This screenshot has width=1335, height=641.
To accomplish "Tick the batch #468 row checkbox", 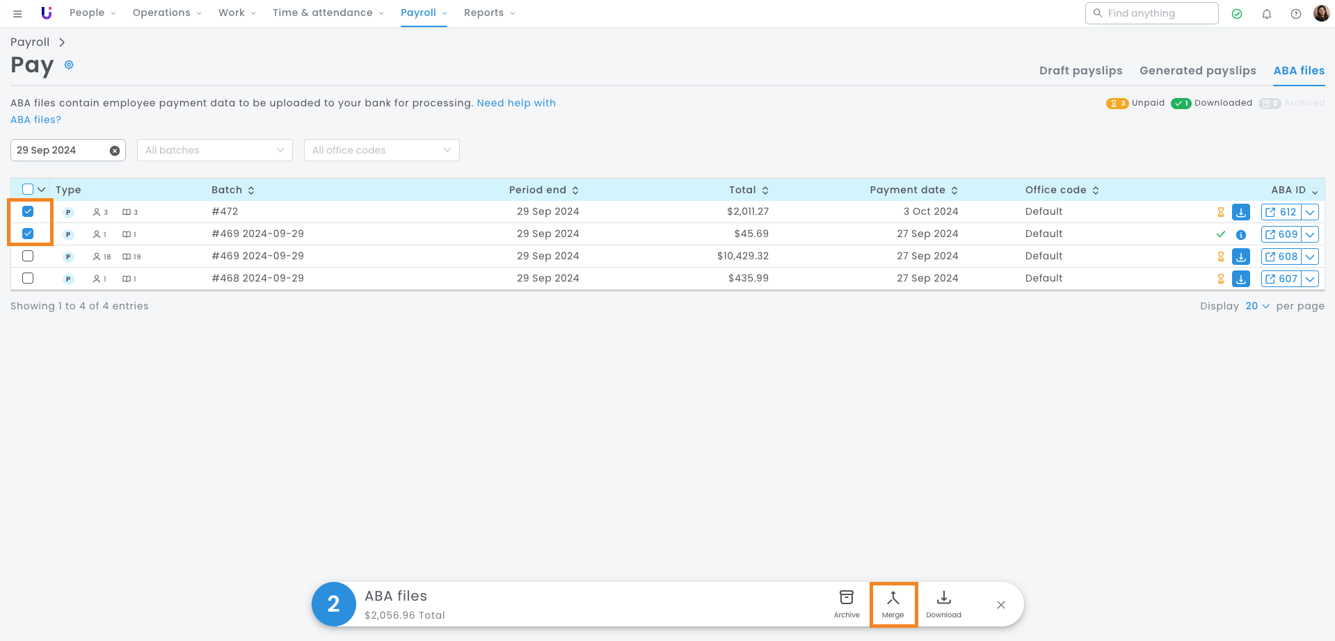I will 28,278.
